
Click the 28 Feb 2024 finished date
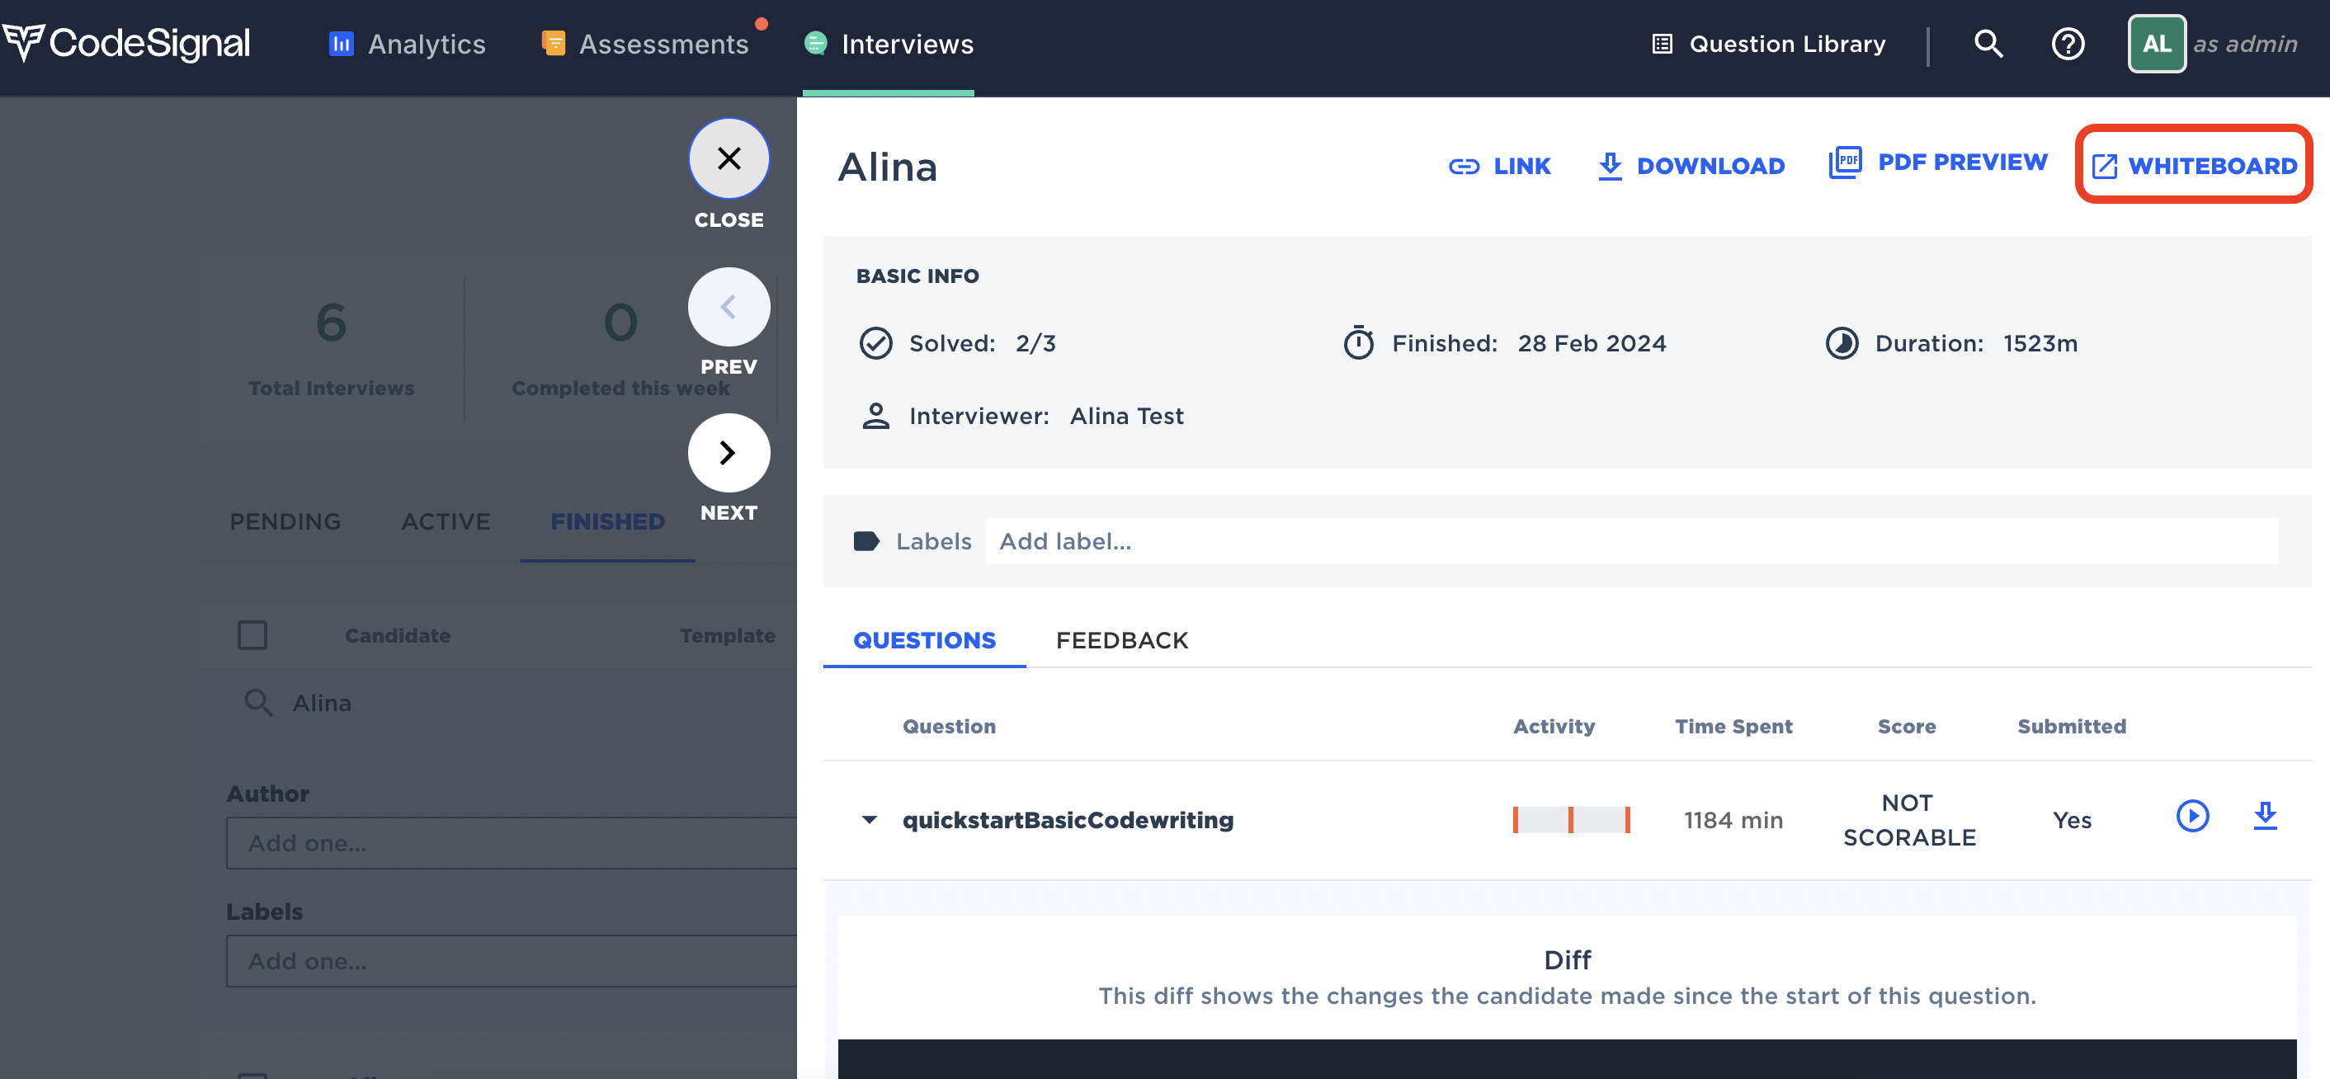tap(1591, 344)
